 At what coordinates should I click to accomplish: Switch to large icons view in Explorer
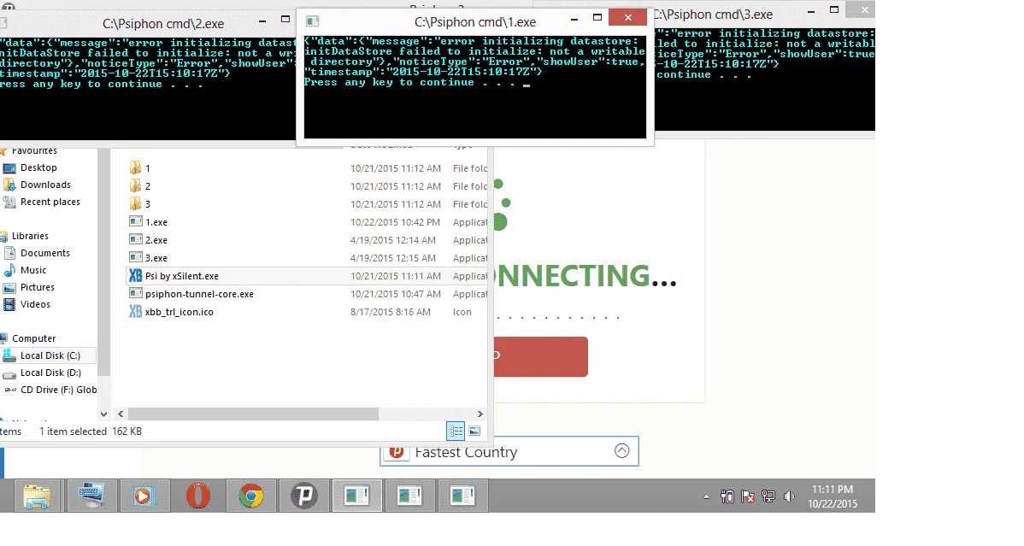coord(474,431)
